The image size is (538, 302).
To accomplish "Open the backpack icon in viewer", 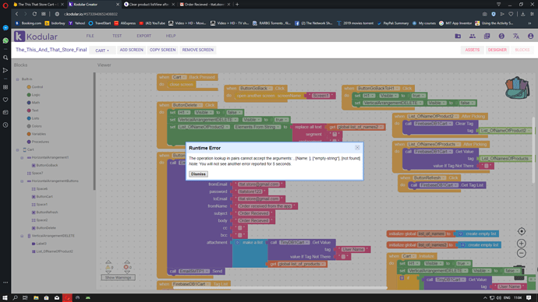I will (x=517, y=88).
